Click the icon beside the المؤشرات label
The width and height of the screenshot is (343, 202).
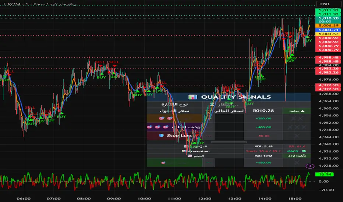tap(186, 146)
